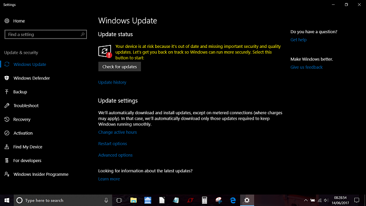Click the yellow device at risk warning text
The image size is (366, 206).
tap(198, 52)
